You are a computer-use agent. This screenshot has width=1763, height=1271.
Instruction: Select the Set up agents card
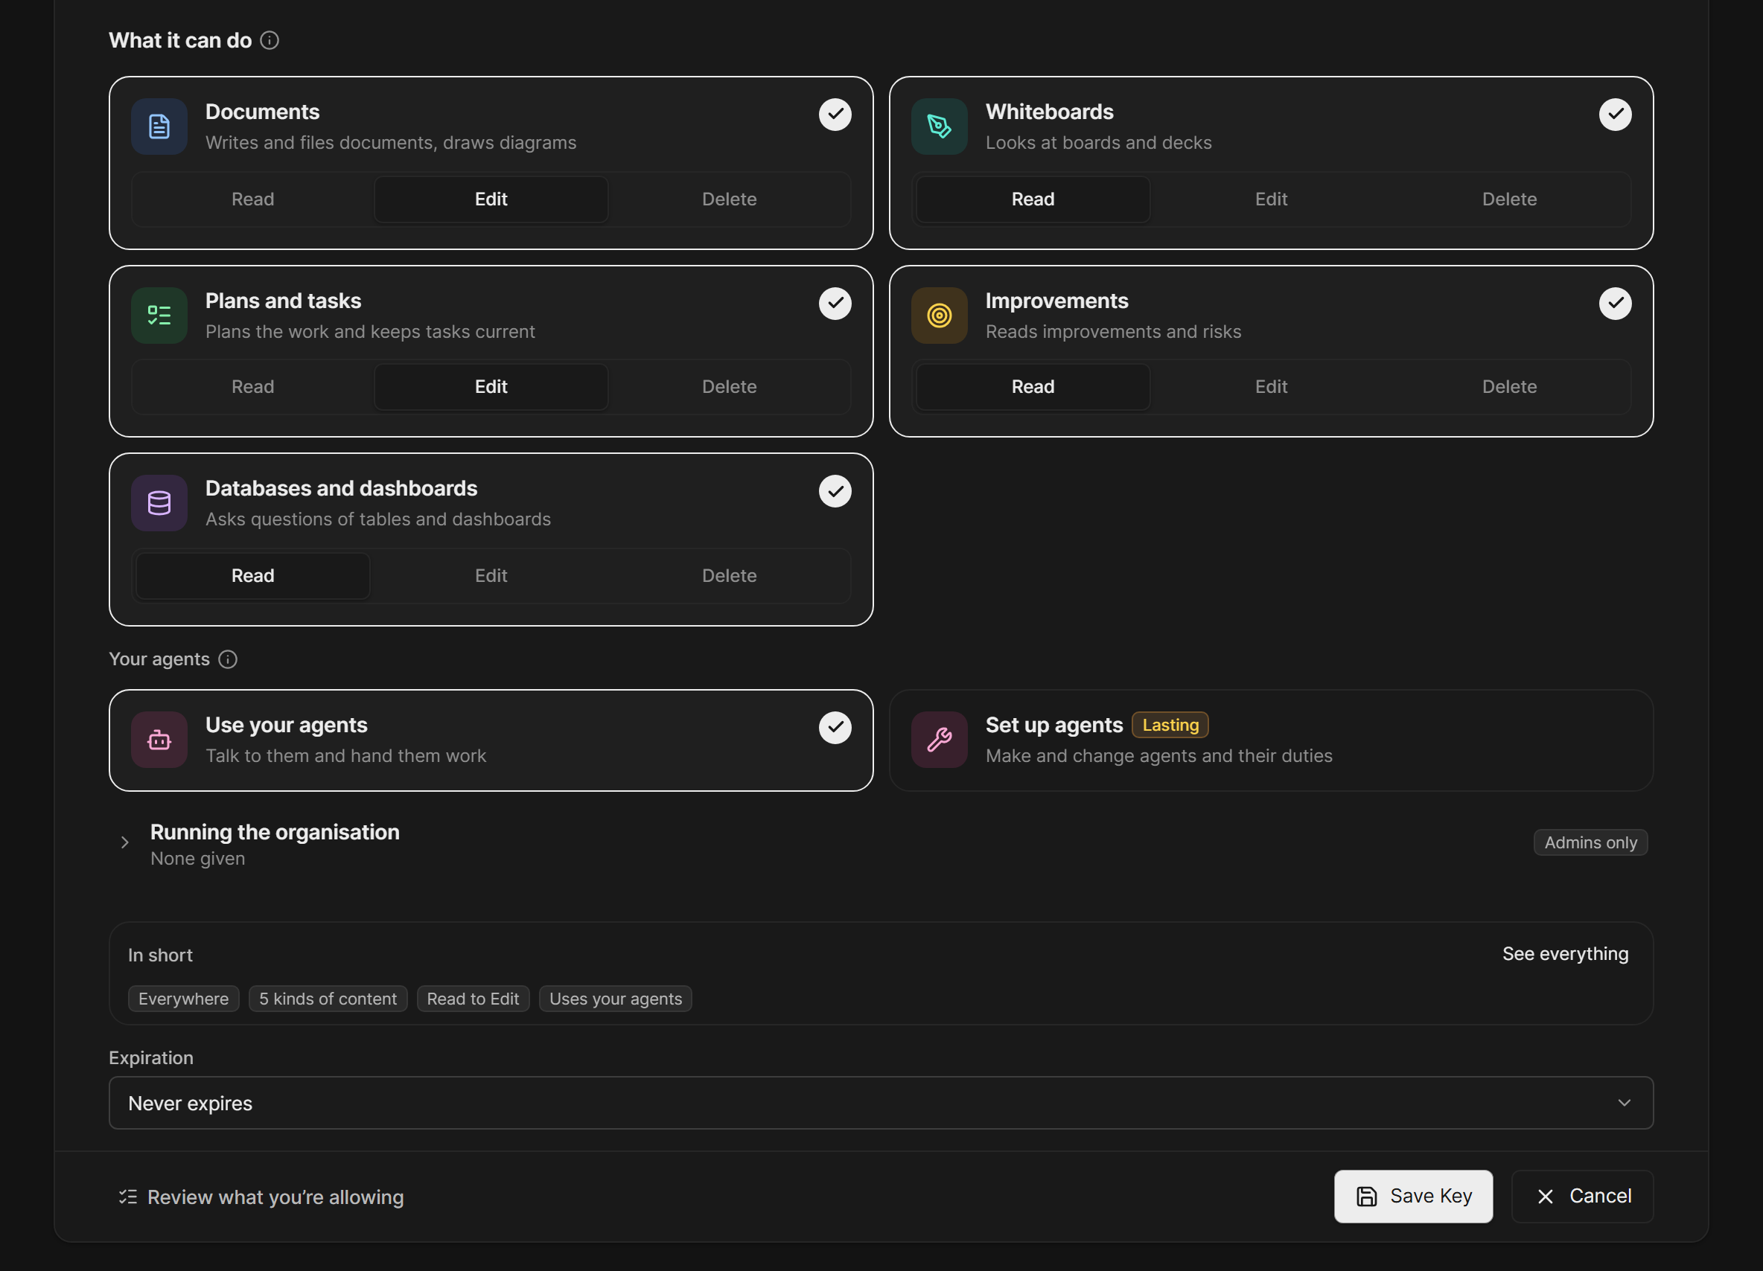tap(1271, 740)
